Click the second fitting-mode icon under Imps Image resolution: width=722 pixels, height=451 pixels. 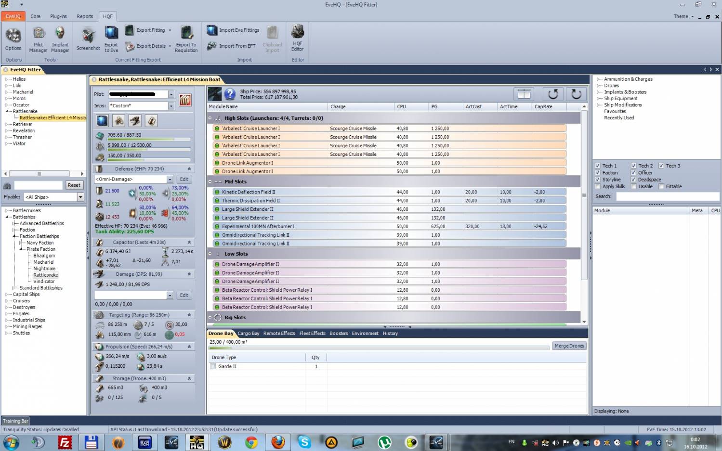tap(118, 120)
